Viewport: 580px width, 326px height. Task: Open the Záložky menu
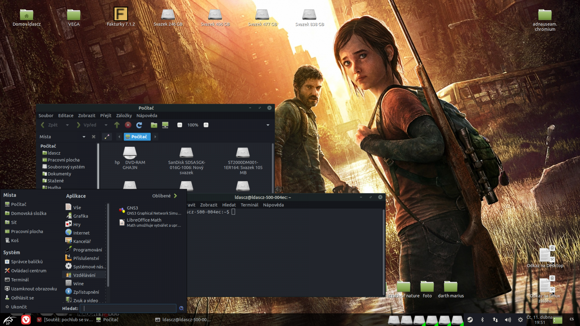(124, 115)
